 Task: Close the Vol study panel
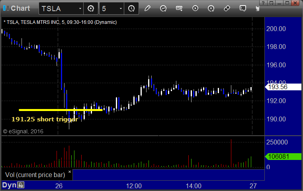(x=70, y=172)
